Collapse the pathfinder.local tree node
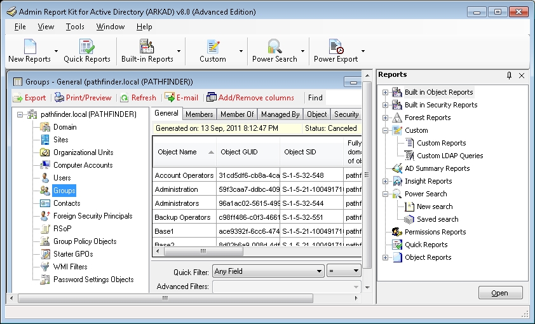Viewport: 535px width, 324px height. pos(20,114)
